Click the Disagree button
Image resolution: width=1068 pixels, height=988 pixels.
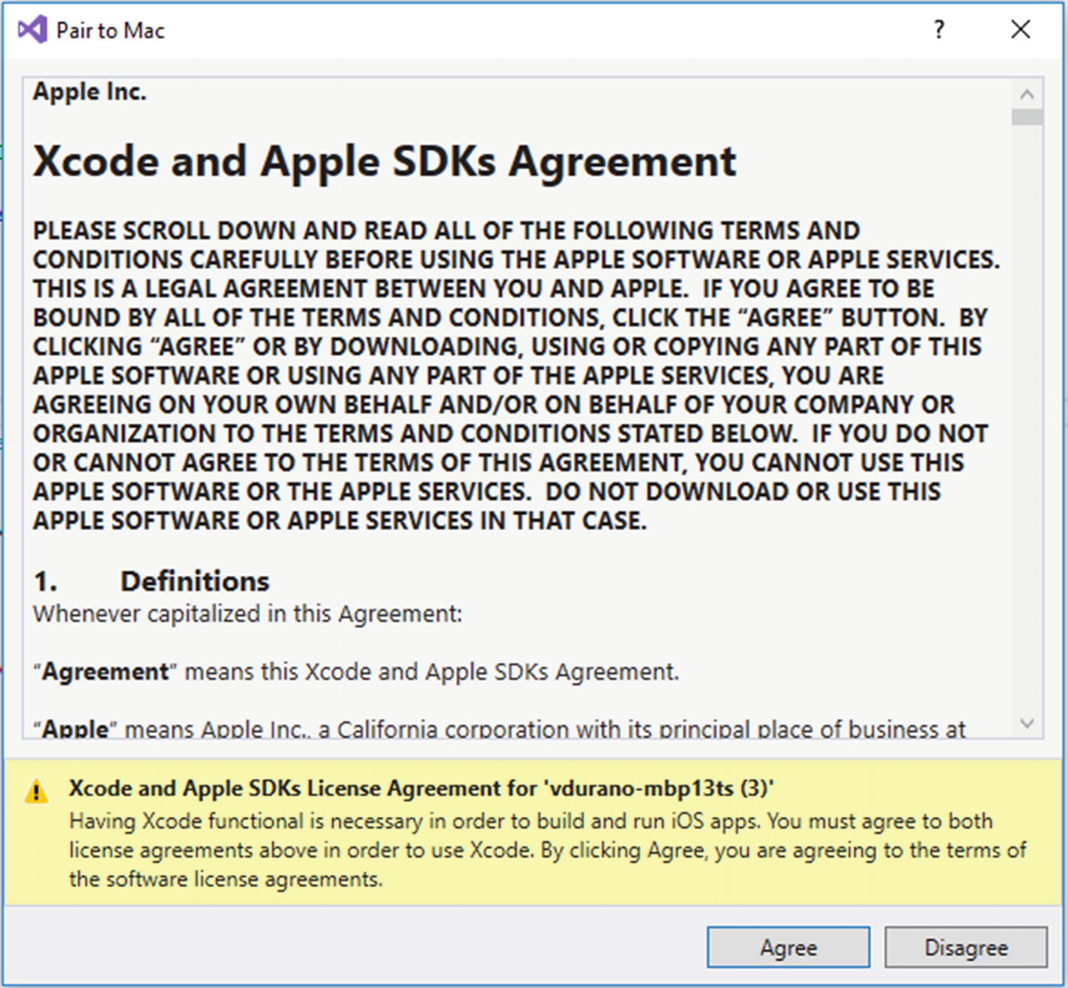point(966,948)
